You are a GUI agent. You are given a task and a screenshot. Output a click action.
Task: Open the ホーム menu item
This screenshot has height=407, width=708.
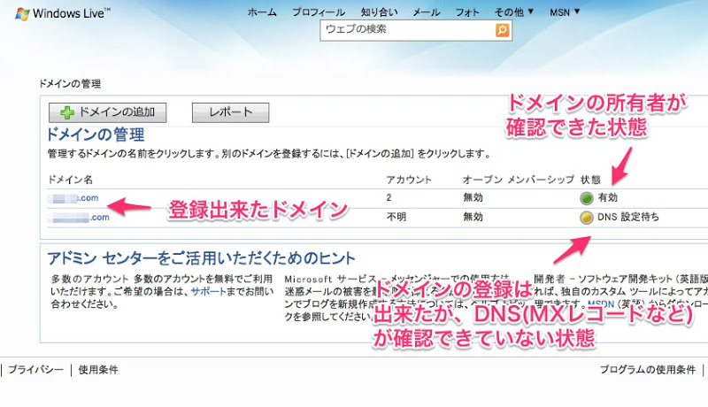coord(262,12)
